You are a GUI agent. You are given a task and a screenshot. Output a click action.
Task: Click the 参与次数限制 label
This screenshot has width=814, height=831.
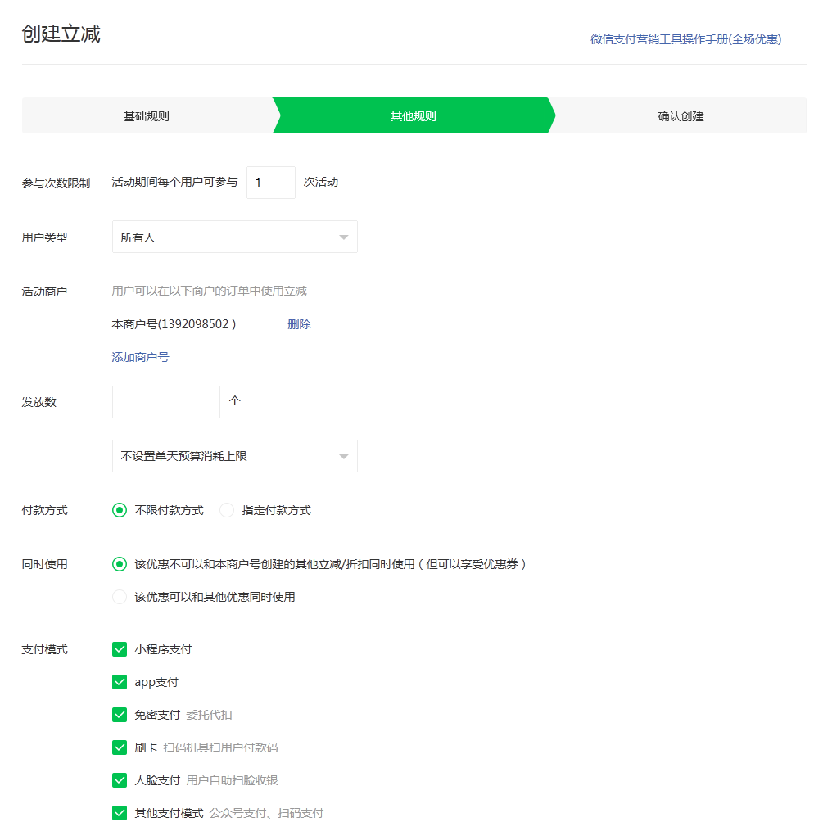pyautogui.click(x=57, y=183)
